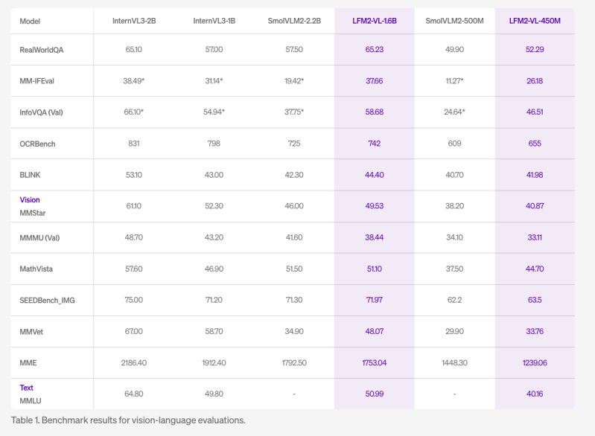Image resolution: width=595 pixels, height=436 pixels.
Task: Click the MM-IFEval row label
Action: point(39,80)
